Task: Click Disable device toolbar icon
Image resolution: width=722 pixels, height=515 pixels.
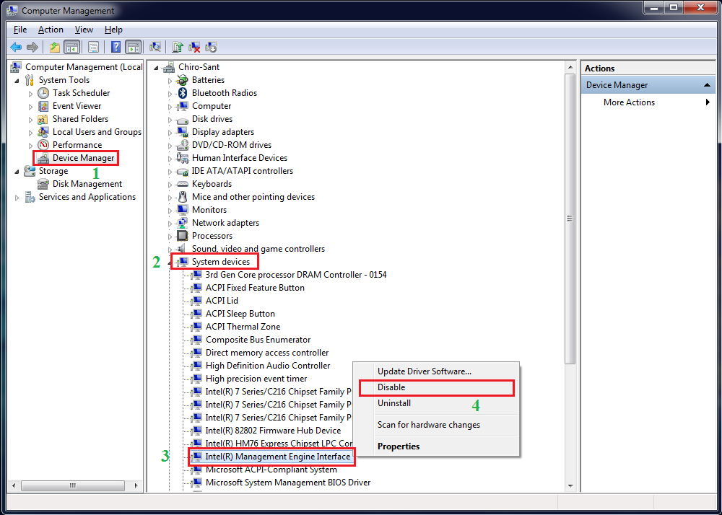Action: [211, 48]
